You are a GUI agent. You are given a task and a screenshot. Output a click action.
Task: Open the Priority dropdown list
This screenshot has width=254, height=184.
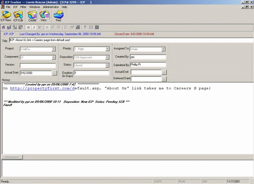point(107,49)
